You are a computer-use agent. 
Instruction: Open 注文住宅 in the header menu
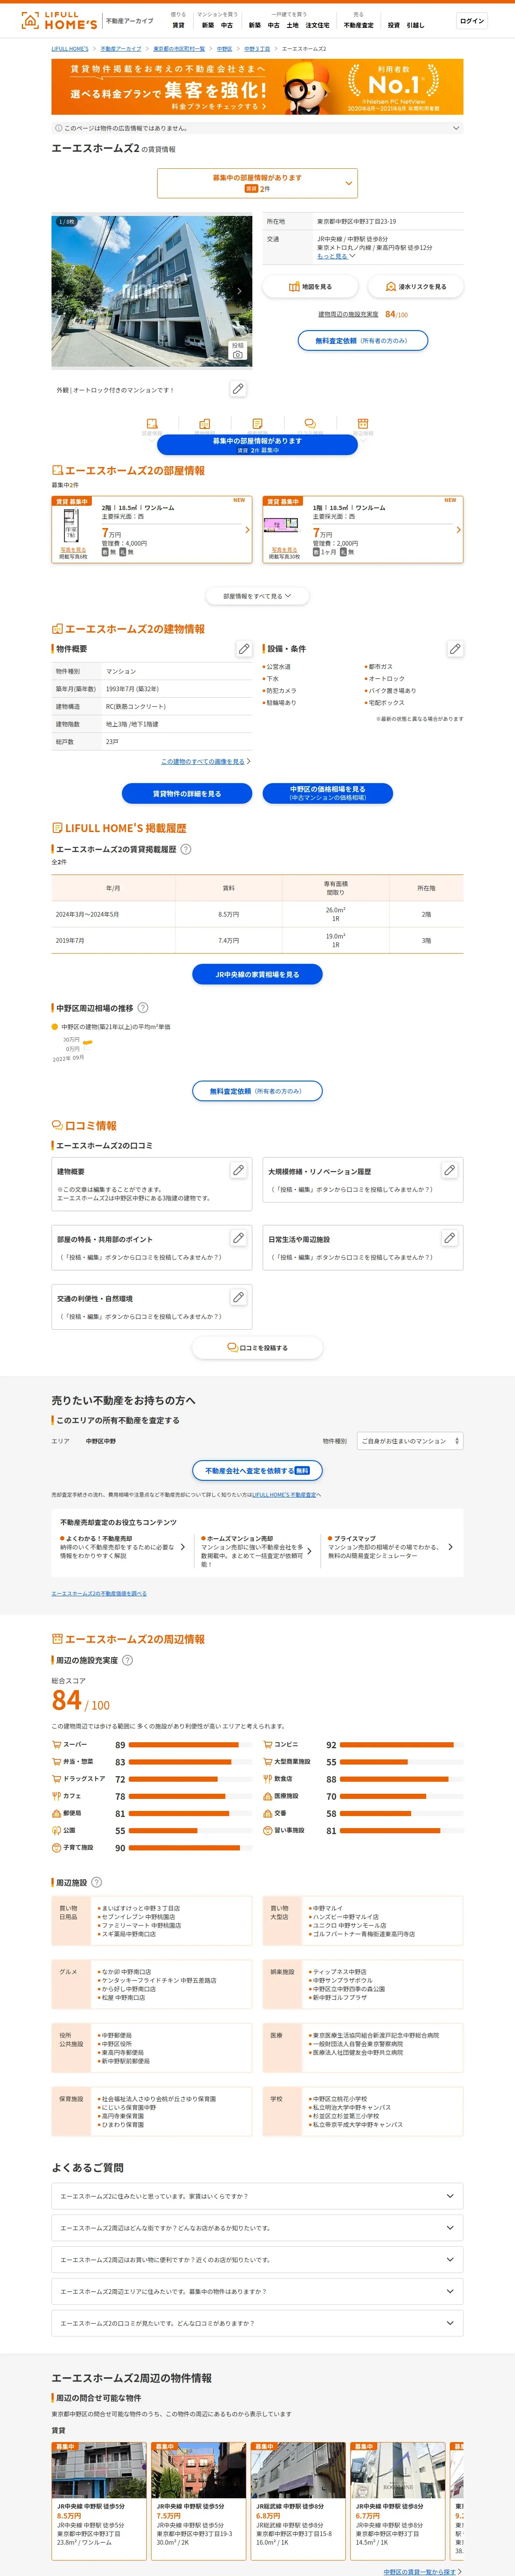[x=317, y=25]
